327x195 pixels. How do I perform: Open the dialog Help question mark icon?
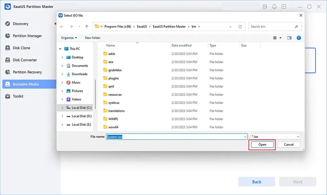(x=299, y=38)
